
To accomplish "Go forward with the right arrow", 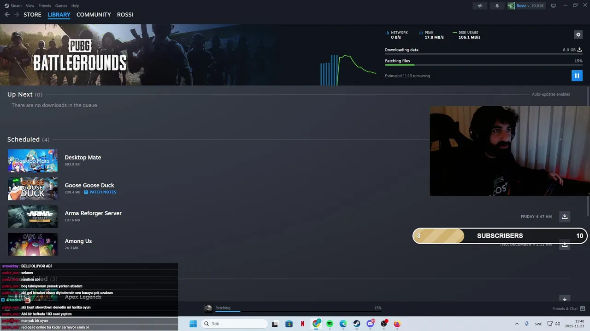I will (x=17, y=15).
